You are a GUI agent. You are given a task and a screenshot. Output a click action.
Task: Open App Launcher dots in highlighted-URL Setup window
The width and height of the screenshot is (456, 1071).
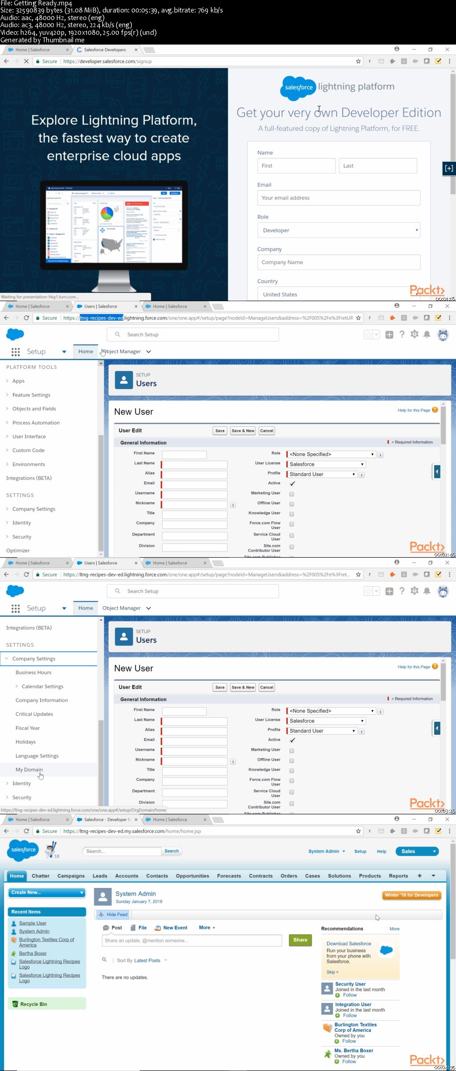(x=16, y=352)
